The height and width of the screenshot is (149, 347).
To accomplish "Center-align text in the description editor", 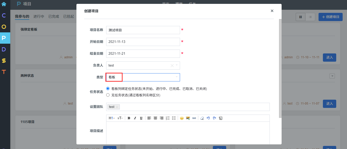I will (155, 118).
